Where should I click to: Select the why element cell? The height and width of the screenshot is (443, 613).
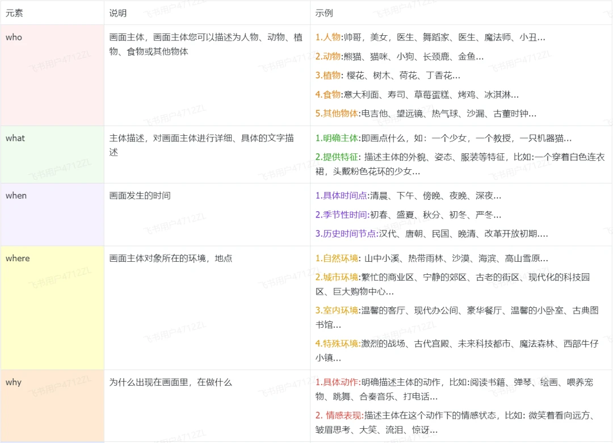52,406
